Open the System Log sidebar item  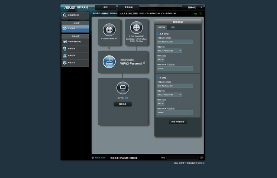point(75,56)
